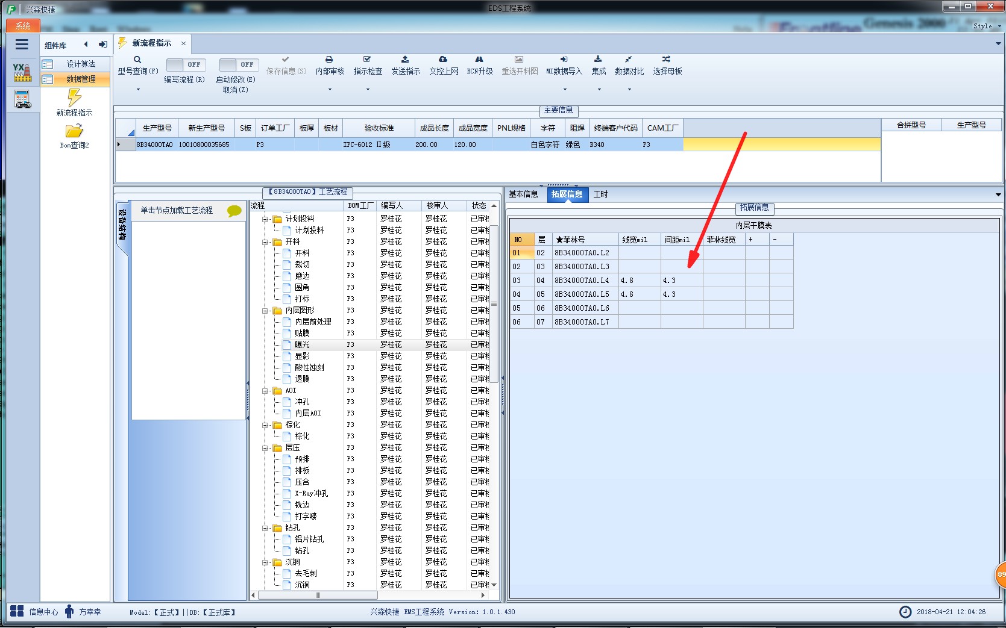Open 型号查询 dropdown arrow
Viewport: 1006px width, 628px height.
point(138,90)
